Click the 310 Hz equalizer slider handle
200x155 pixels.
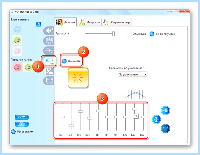(x=80, y=112)
